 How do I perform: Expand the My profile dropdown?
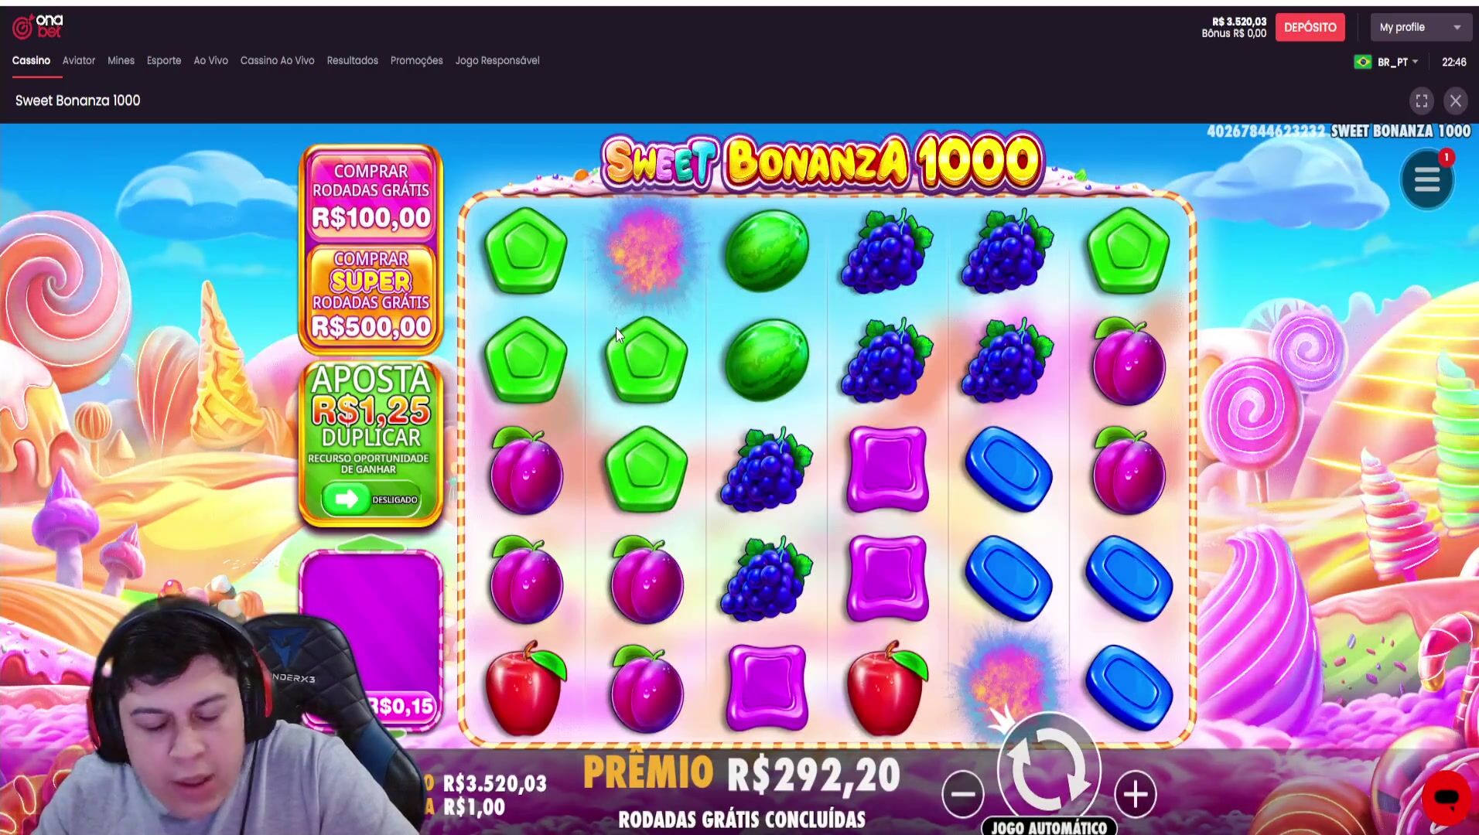click(x=1421, y=27)
